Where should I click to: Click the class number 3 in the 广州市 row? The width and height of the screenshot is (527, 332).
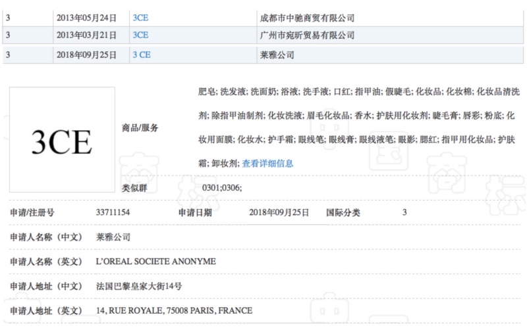8,36
